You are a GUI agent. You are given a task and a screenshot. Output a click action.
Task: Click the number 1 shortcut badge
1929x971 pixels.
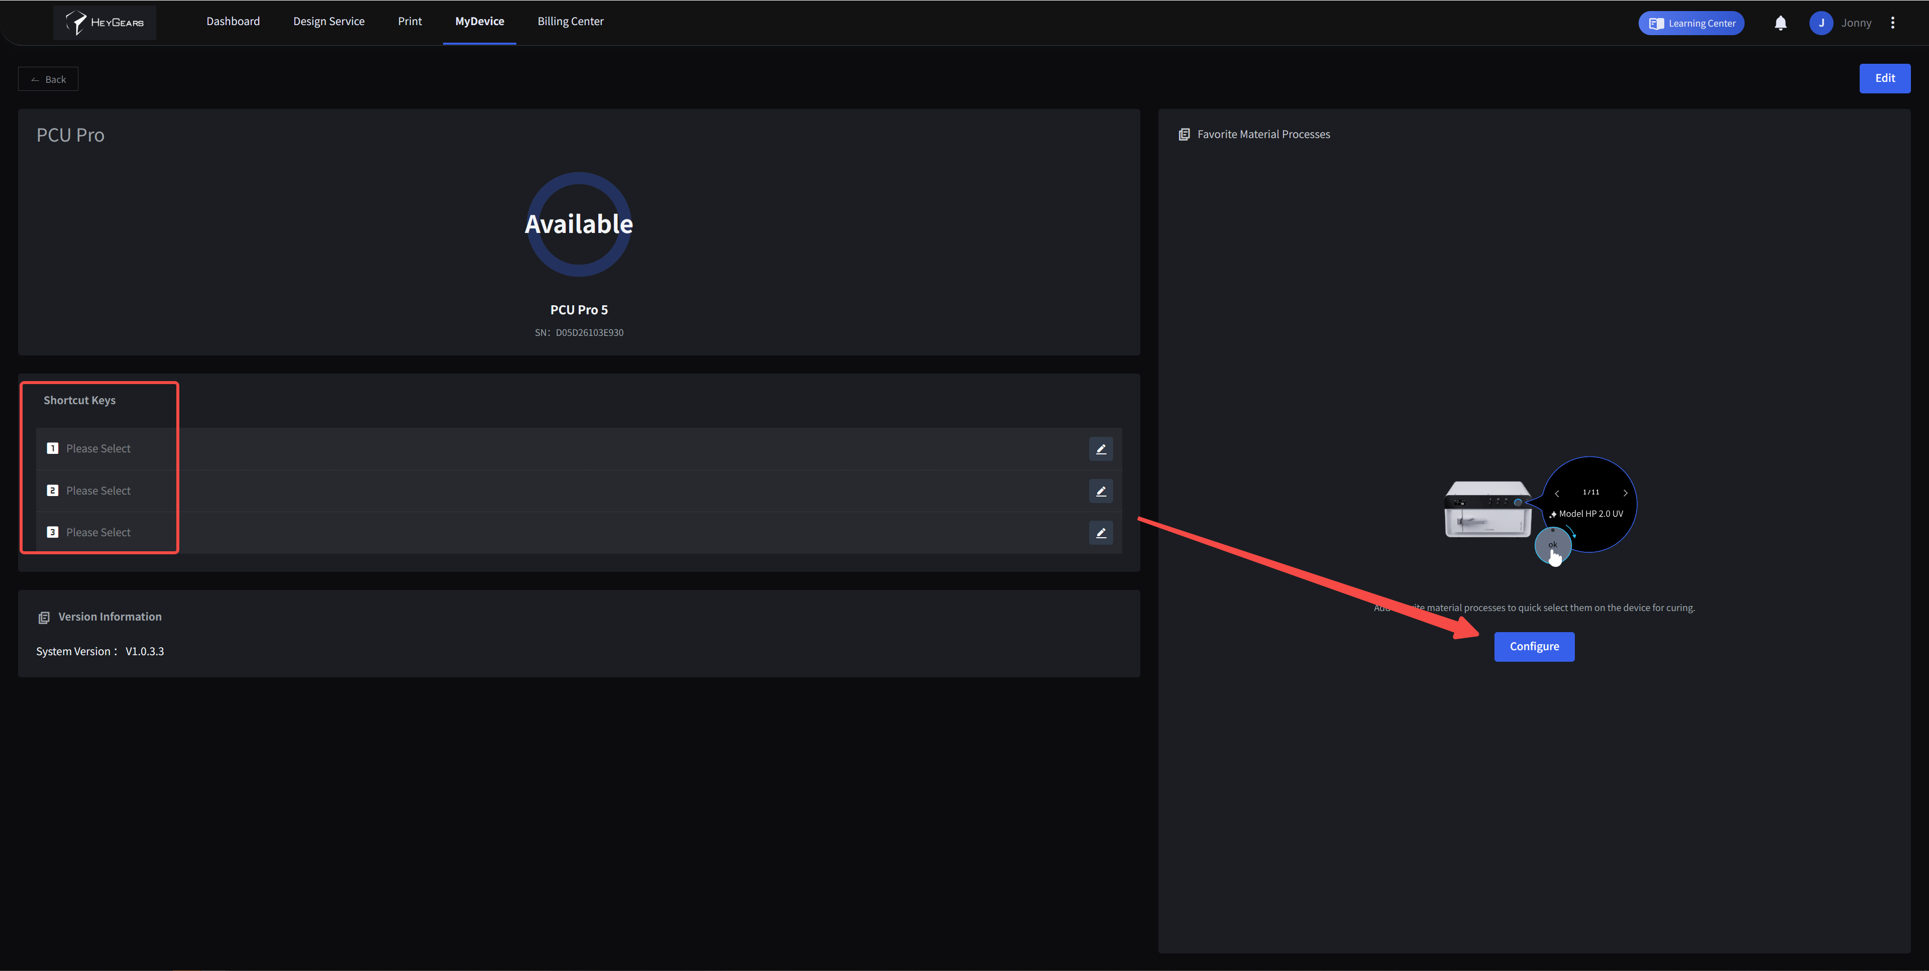[x=52, y=448]
